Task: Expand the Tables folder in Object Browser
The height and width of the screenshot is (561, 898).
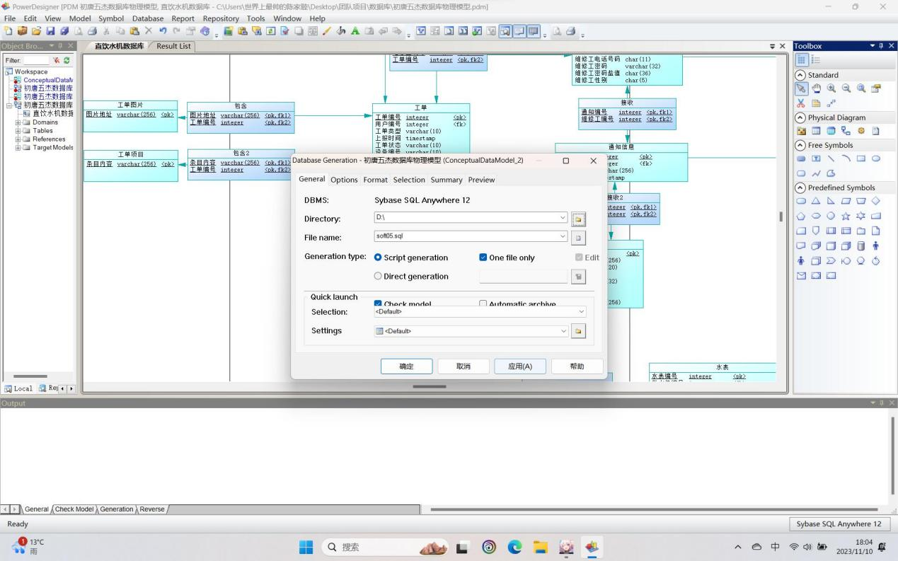Action: click(x=18, y=131)
